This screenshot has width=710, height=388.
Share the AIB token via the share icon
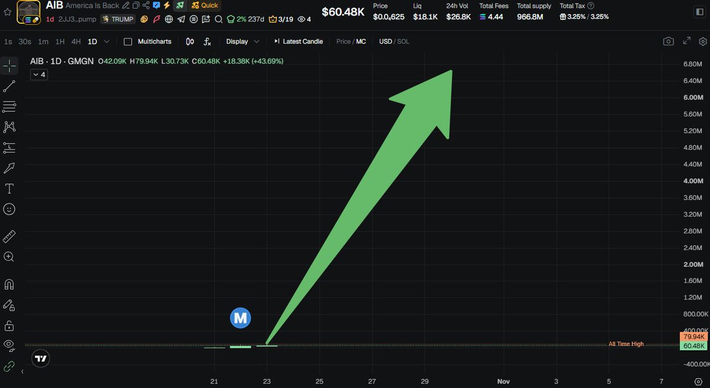pos(146,5)
